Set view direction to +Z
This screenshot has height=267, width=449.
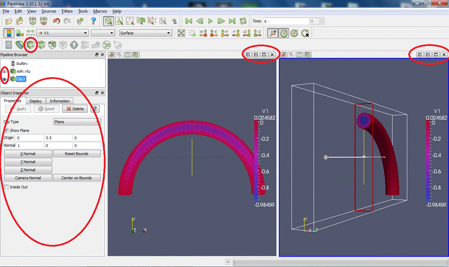247,33
